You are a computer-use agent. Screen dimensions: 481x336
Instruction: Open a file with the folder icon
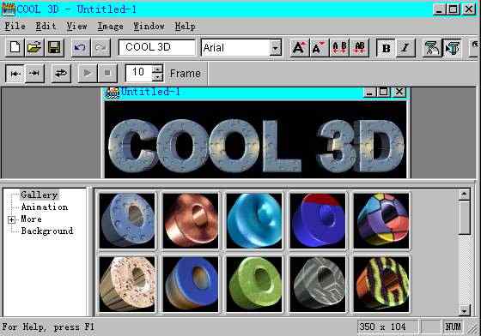pyautogui.click(x=34, y=48)
